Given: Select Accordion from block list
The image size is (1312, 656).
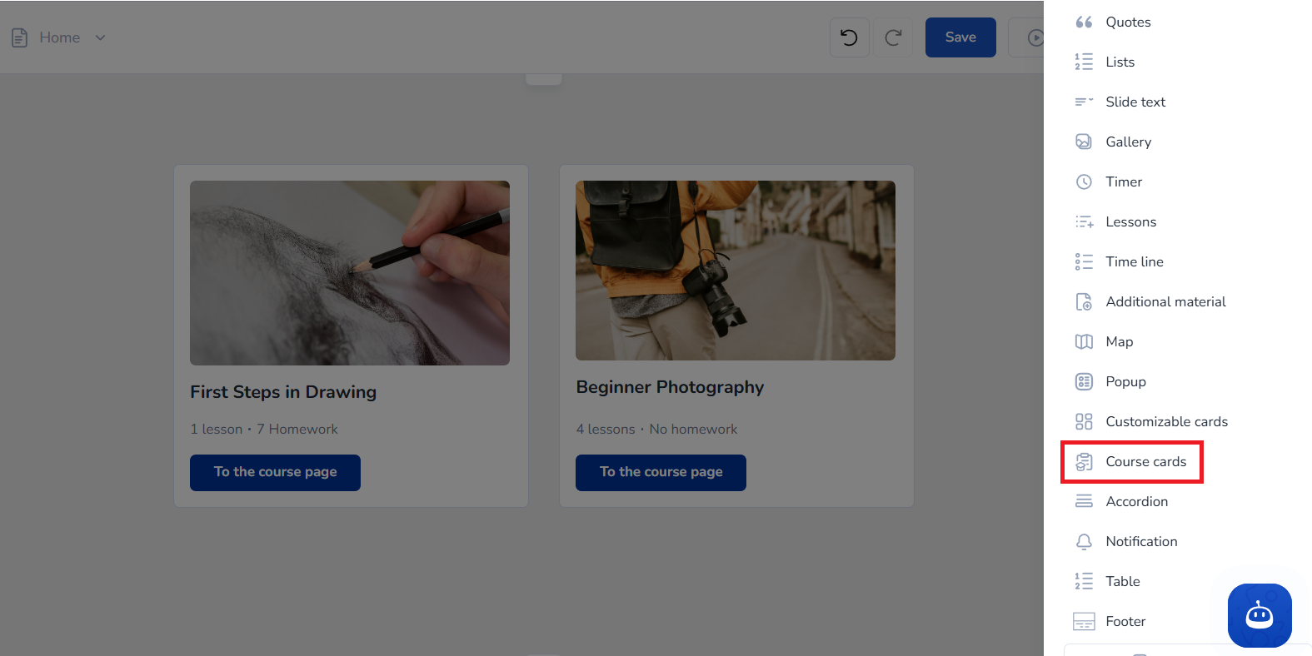Looking at the screenshot, I should tap(1136, 502).
